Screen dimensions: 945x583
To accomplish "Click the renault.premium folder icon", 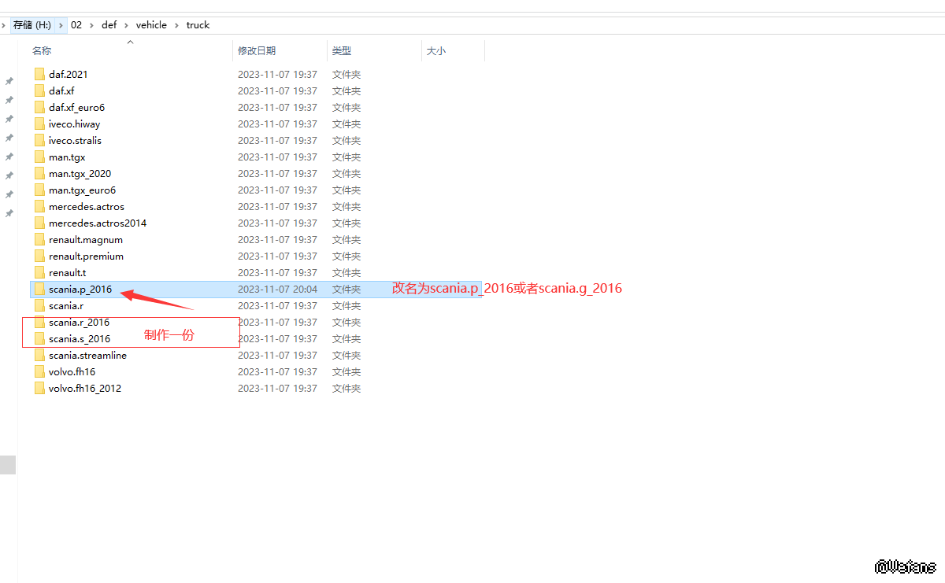I will coord(39,256).
